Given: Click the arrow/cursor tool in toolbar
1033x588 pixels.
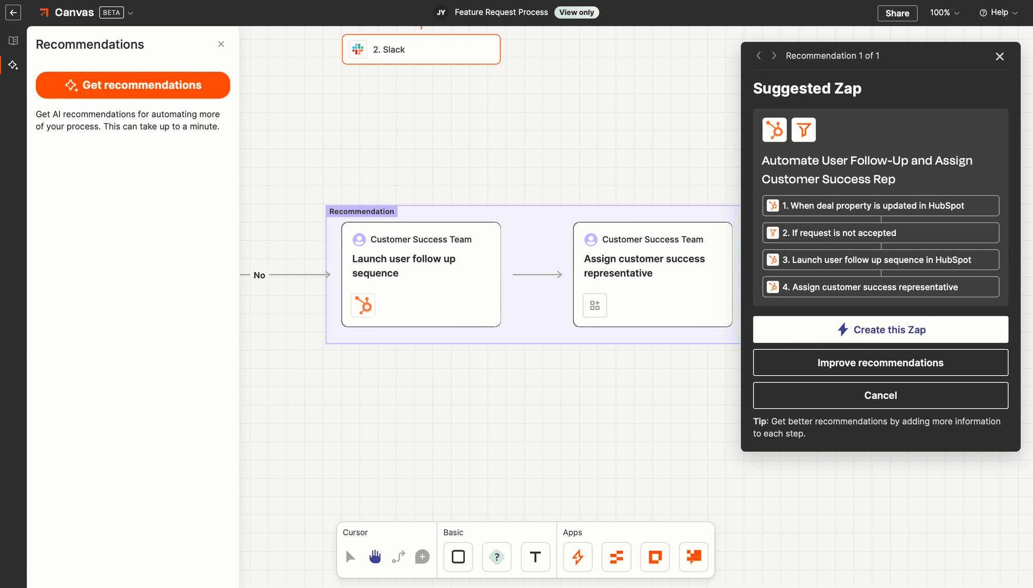Looking at the screenshot, I should [351, 557].
